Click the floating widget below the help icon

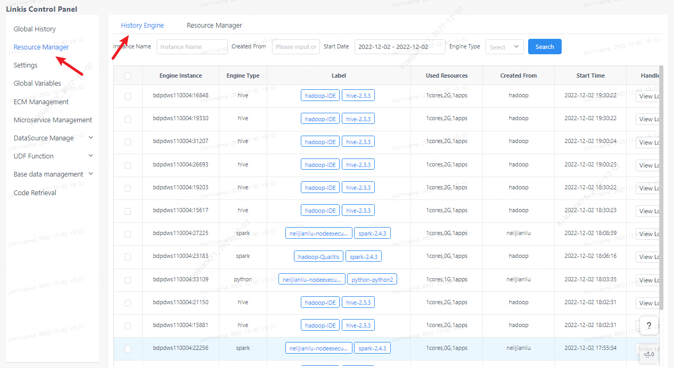click(648, 353)
